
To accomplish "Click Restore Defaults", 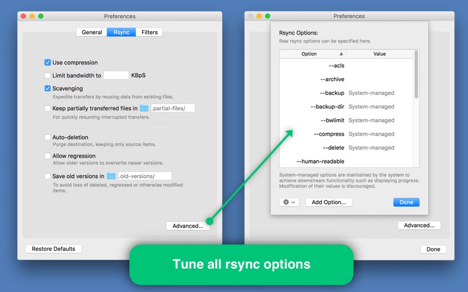I will click(53, 249).
